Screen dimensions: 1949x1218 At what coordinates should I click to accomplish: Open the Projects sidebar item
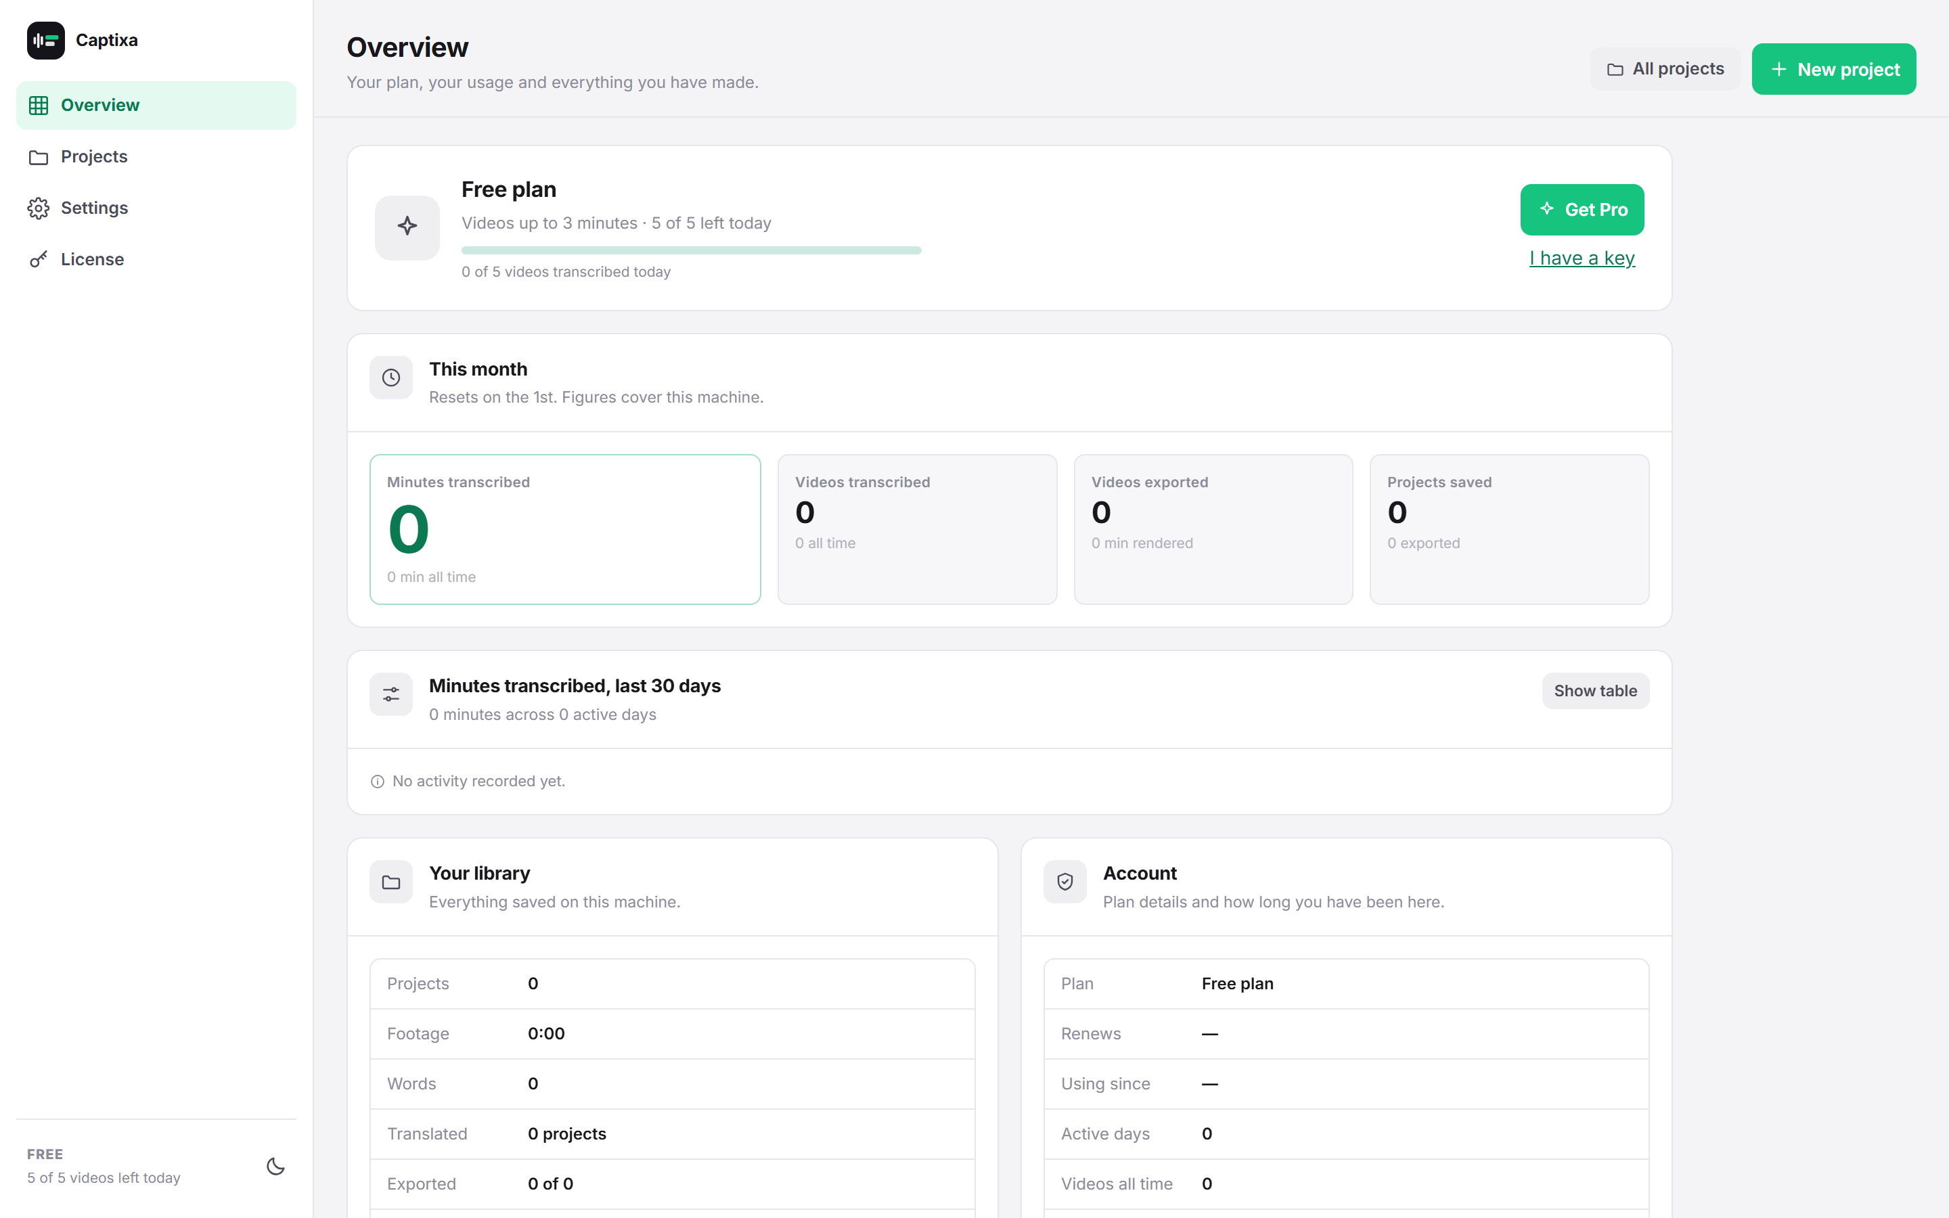(156, 156)
